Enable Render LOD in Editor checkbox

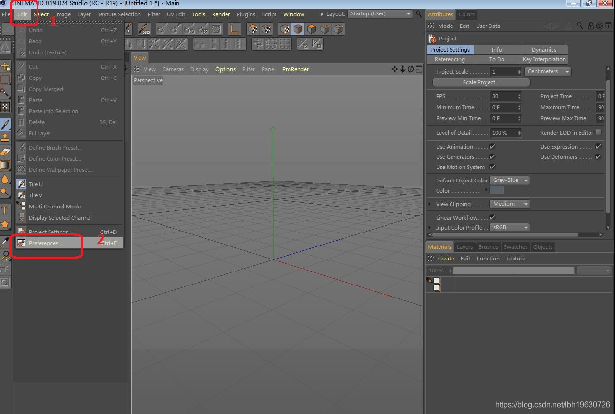(x=598, y=132)
